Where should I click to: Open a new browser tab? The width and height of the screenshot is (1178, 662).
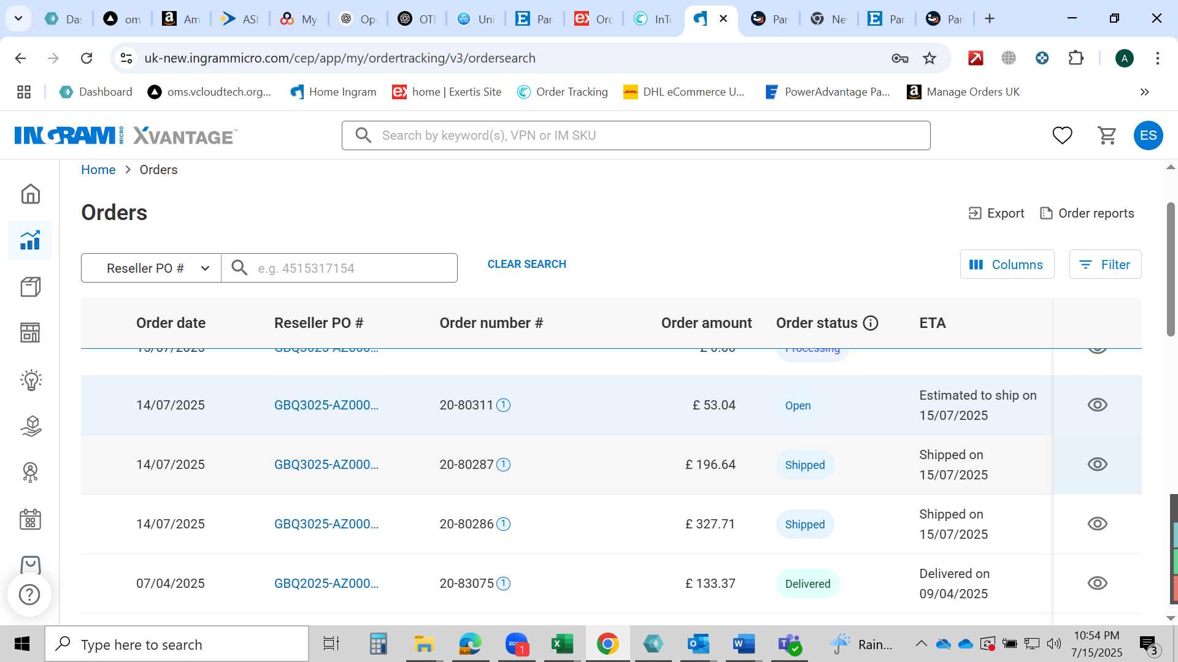click(x=989, y=19)
